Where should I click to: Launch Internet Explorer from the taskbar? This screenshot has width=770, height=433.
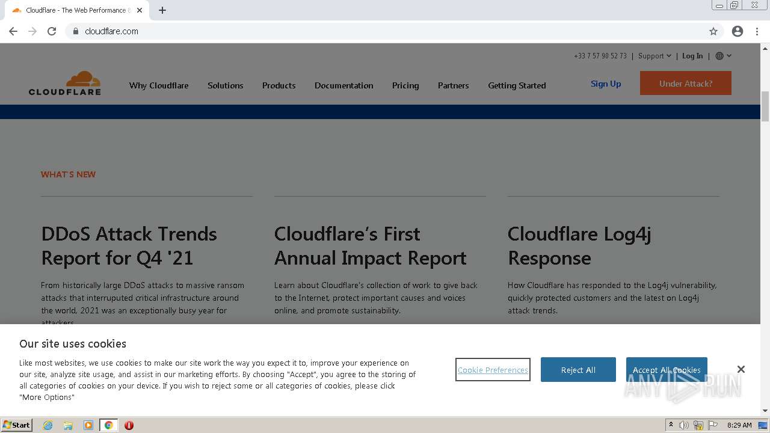tap(48, 425)
